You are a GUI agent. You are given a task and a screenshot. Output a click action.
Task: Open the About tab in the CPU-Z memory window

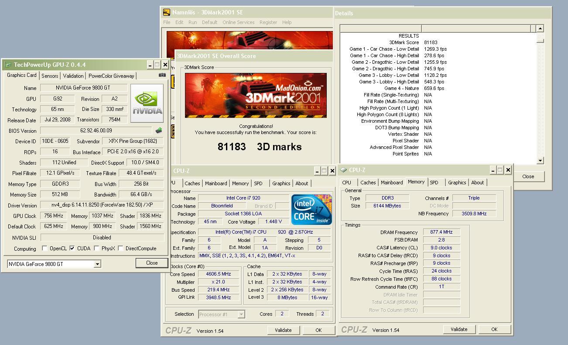(478, 183)
